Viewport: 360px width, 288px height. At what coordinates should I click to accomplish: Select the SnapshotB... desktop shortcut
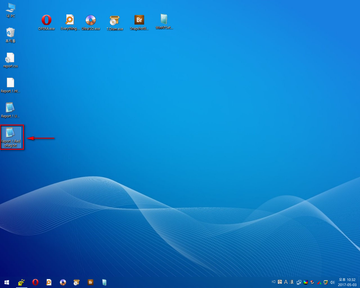coord(139,22)
